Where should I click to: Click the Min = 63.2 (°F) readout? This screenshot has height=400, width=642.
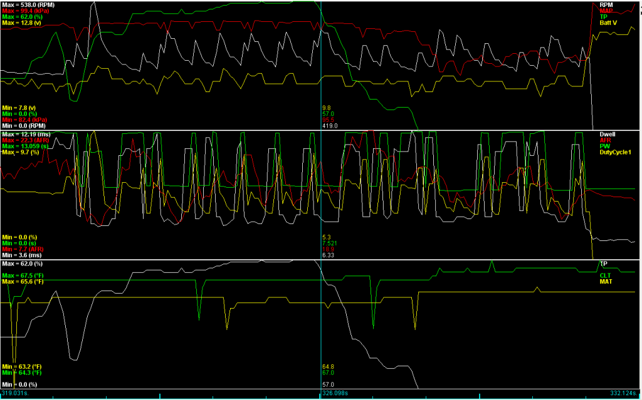click(22, 366)
